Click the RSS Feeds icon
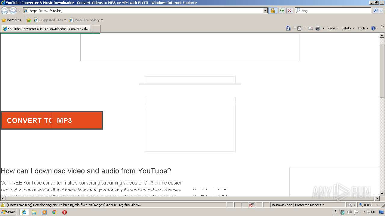385x216 pixels. click(299, 28)
